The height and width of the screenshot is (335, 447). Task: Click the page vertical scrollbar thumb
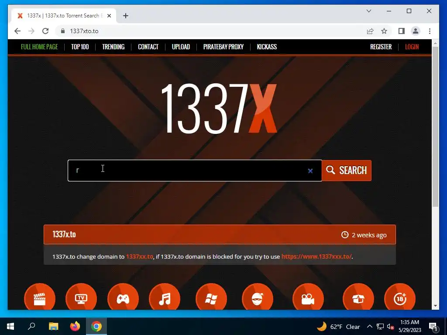click(x=435, y=127)
